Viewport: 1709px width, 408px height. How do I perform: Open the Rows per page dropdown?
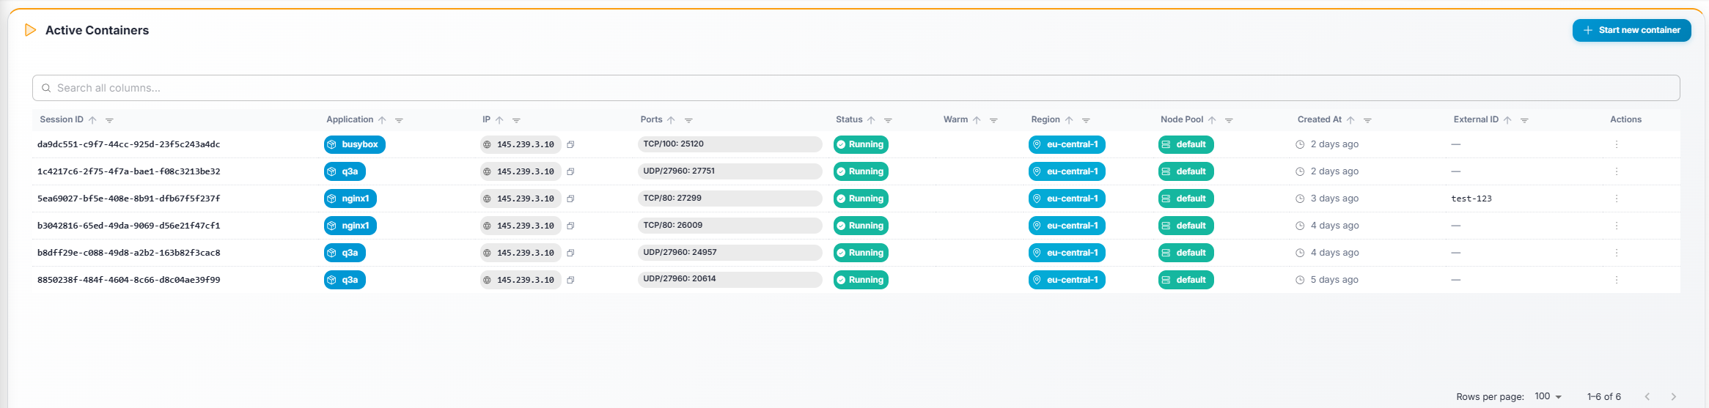click(1548, 396)
